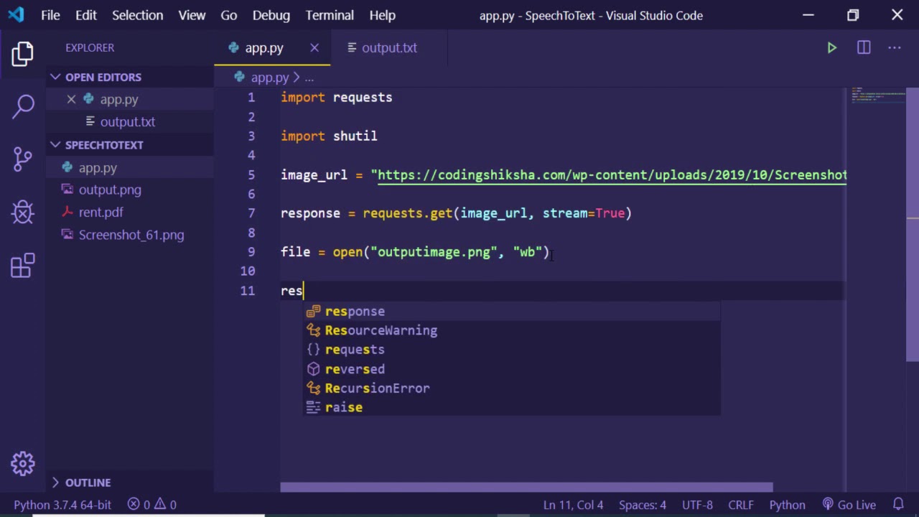Collapse the SPEECHTOTEXT folder section
Image resolution: width=919 pixels, height=517 pixels.
tap(103, 144)
